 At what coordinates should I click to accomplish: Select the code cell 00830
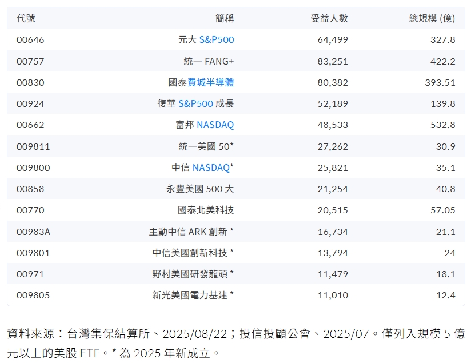[30, 82]
